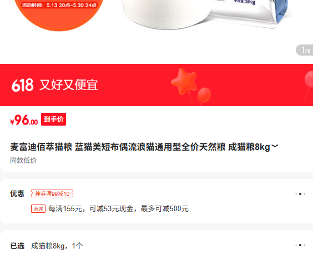This screenshot has width=313, height=259.
Task: Tap the red star balloon on banner
Action: (184, 82)
